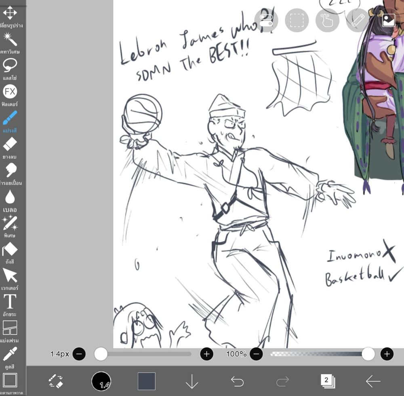
Task: Open the material image button
Action: pyautogui.click(x=388, y=20)
